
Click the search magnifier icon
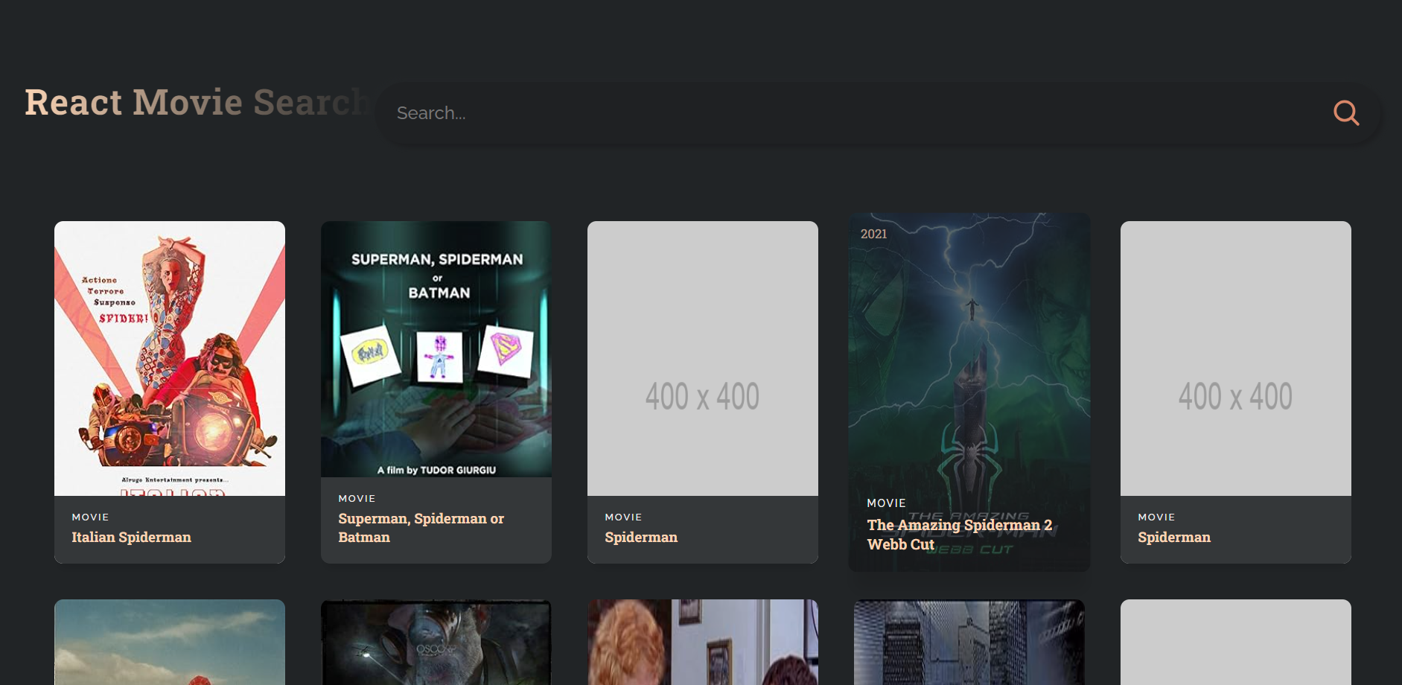point(1345,112)
